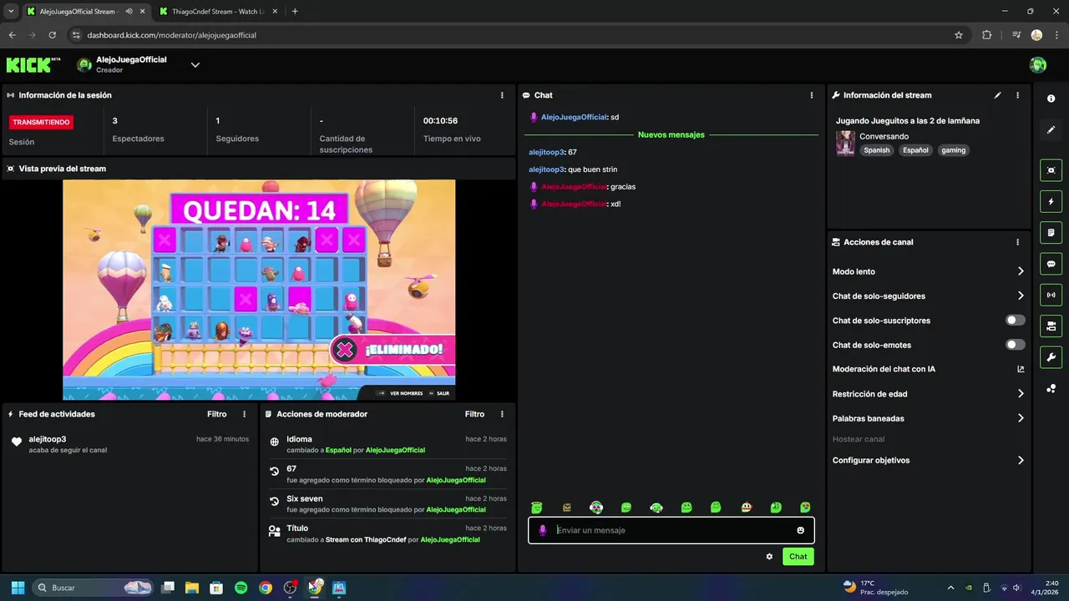Image resolution: width=1069 pixels, height=601 pixels.
Task: Send message with green Chat button
Action: [x=798, y=557]
